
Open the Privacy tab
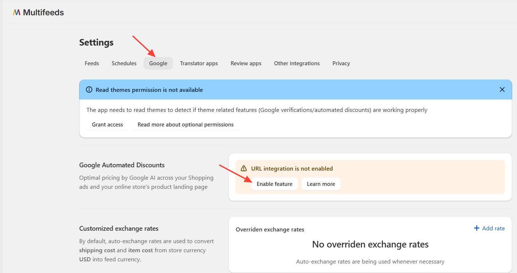click(341, 63)
